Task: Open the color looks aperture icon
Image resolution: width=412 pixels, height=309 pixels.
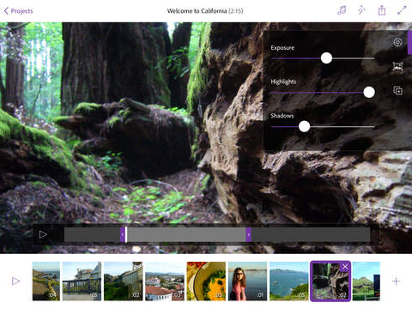Action: point(397,43)
